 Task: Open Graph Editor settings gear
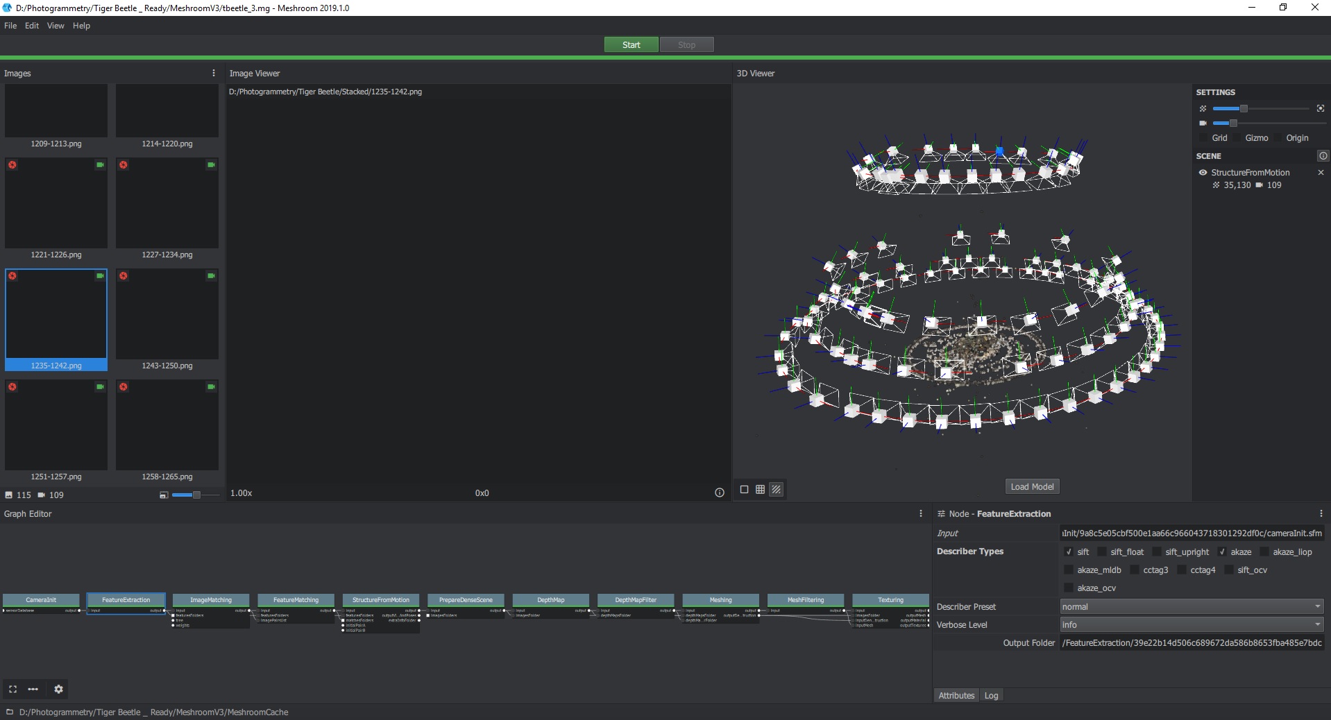(x=58, y=689)
